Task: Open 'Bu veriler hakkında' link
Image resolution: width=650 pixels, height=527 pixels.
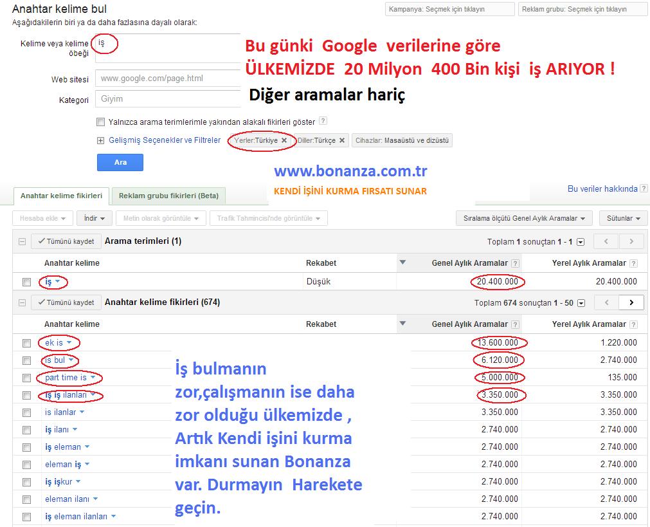Action: pyautogui.click(x=602, y=189)
